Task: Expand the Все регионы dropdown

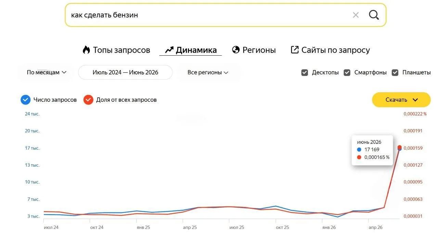Action: 208,72
